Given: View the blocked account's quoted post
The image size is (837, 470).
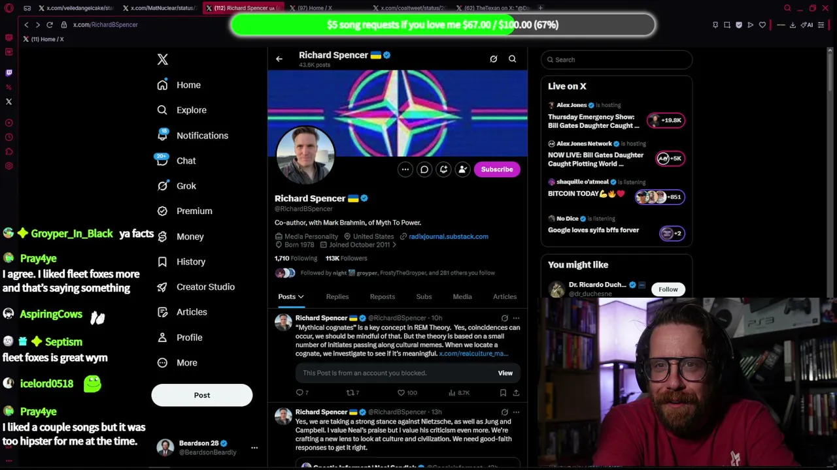Looking at the screenshot, I should [505, 373].
